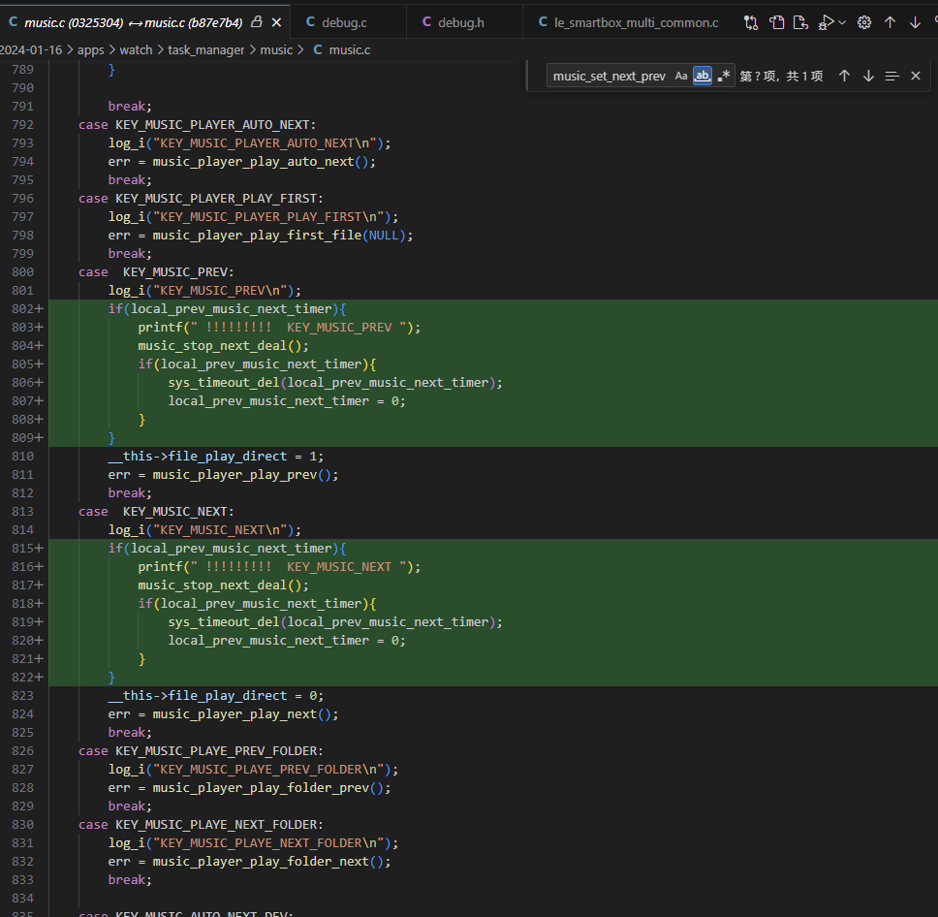Image resolution: width=938 pixels, height=917 pixels.
Task: Click log_i KEY_MUSIC_PLAYER_PLAY_FIRST line
Action: 253,217
